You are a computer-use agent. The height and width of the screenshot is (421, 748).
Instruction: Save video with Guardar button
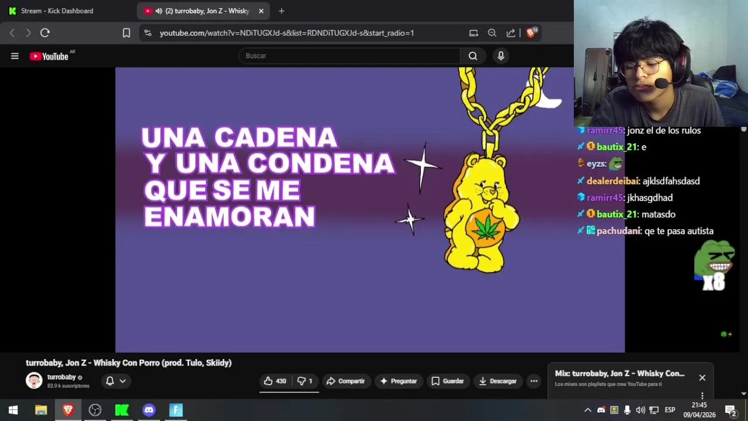click(x=448, y=381)
